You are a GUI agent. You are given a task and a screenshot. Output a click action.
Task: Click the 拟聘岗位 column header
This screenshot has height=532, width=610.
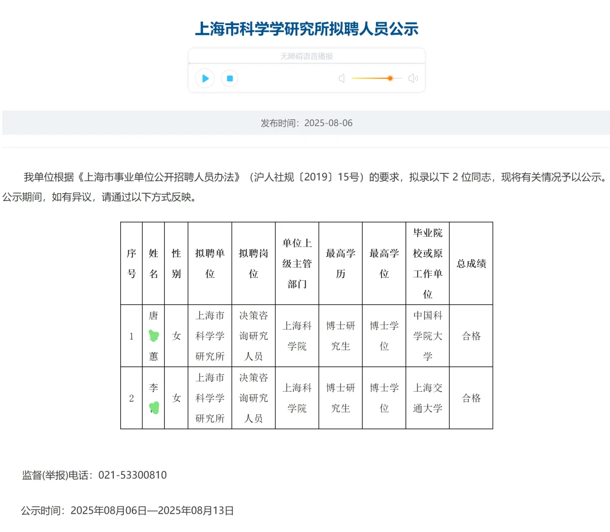[254, 264]
